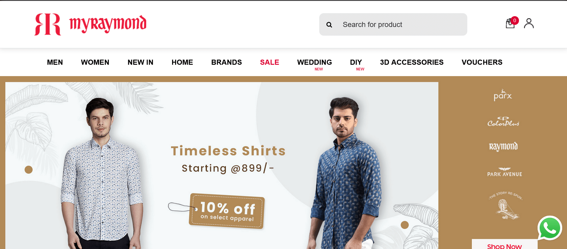567x249 pixels.
Task: Open the VOUCHERS menu item
Action: pyautogui.click(x=482, y=62)
